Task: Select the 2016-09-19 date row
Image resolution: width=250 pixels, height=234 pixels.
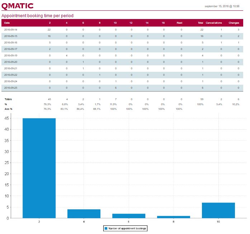Action: pyautogui.click(x=11, y=55)
